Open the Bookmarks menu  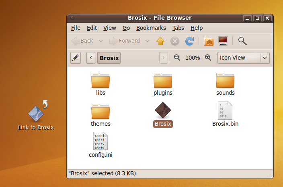(x=151, y=28)
